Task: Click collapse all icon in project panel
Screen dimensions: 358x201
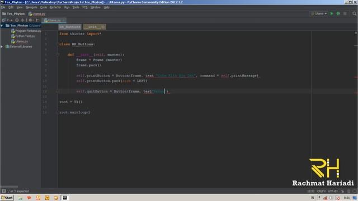Action: (x=22, y=20)
